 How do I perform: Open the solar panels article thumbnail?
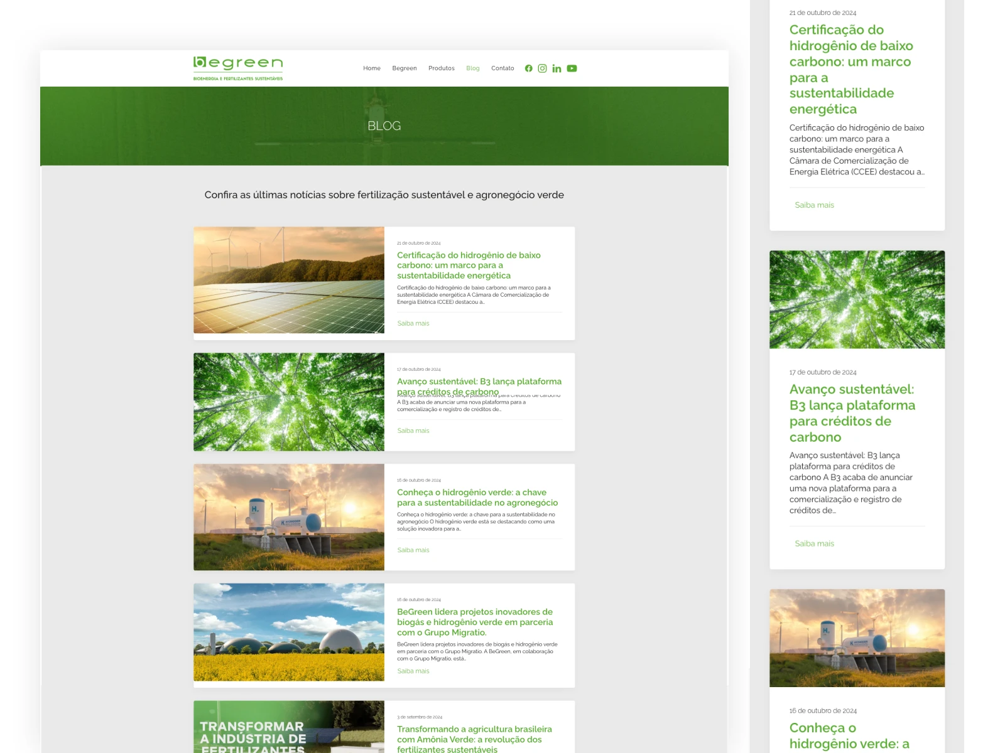[289, 280]
